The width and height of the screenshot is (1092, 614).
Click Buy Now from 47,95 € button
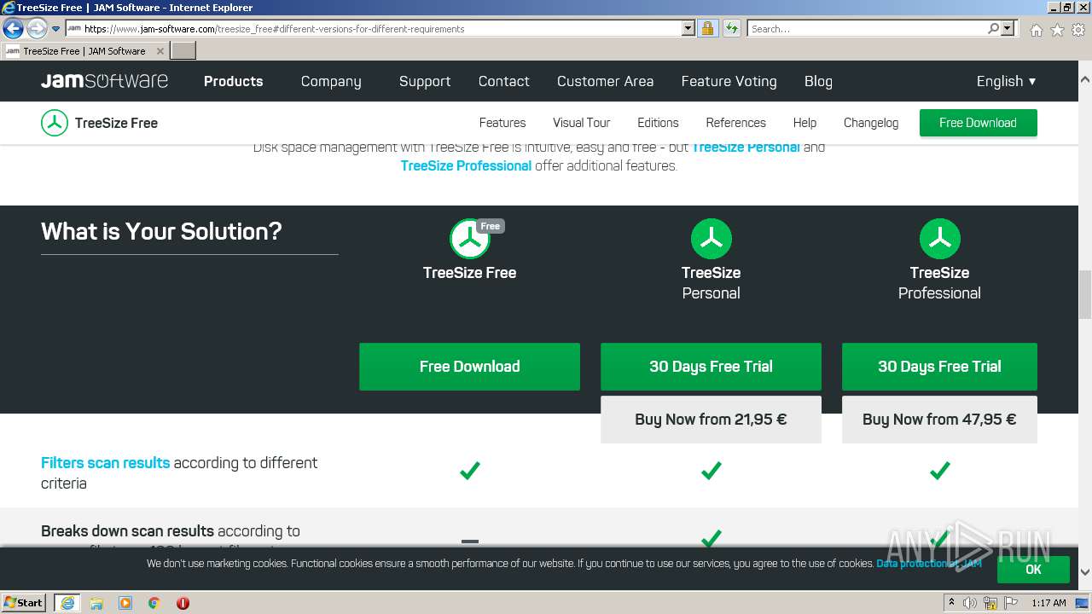tap(939, 420)
